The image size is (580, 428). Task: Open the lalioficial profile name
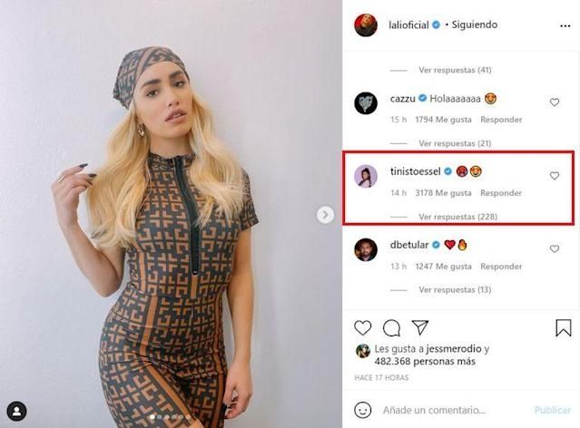(x=408, y=25)
